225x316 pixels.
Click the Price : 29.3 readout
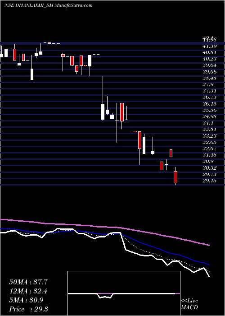(28, 309)
